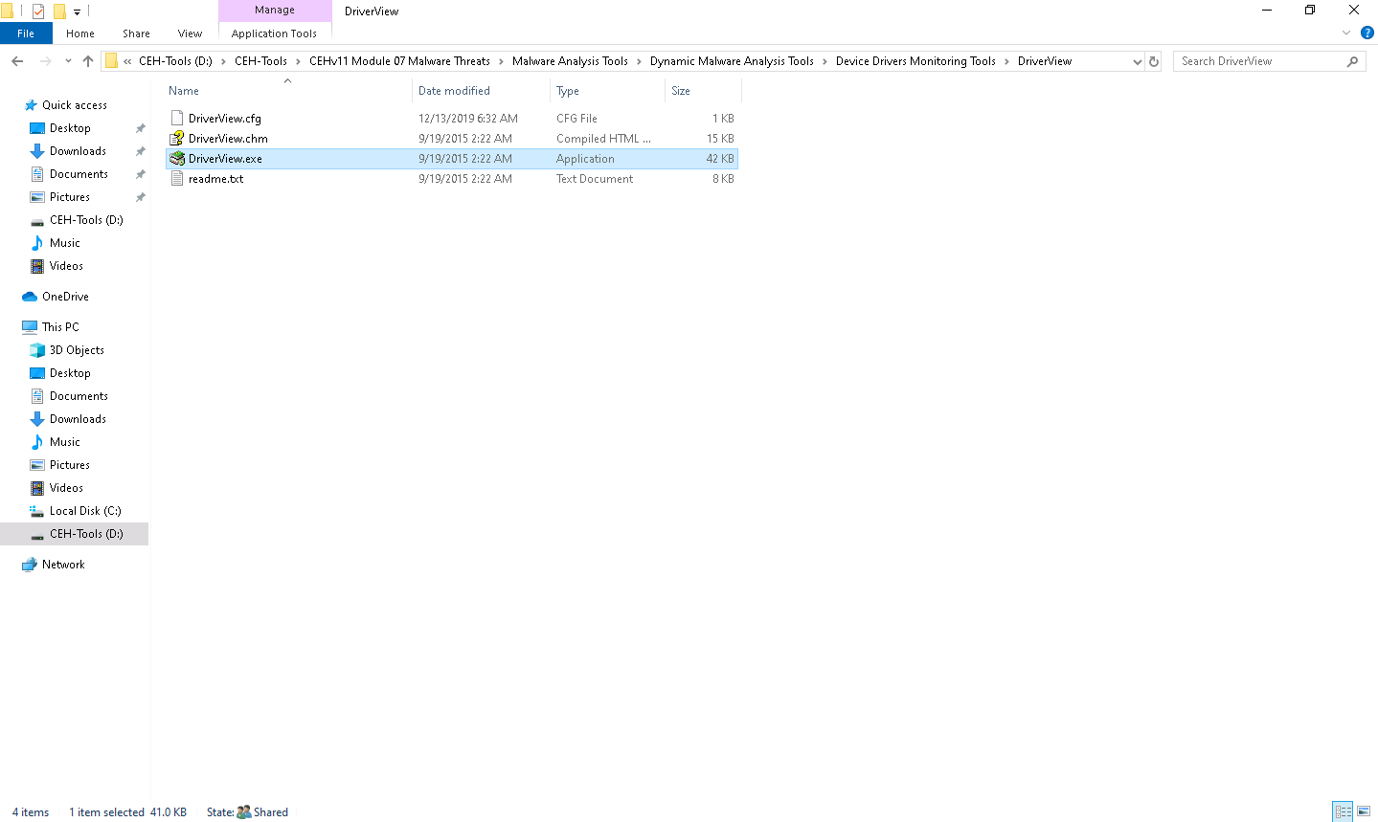Click the Quick access star icon
Image resolution: width=1378 pixels, height=822 pixels.
[x=31, y=105]
